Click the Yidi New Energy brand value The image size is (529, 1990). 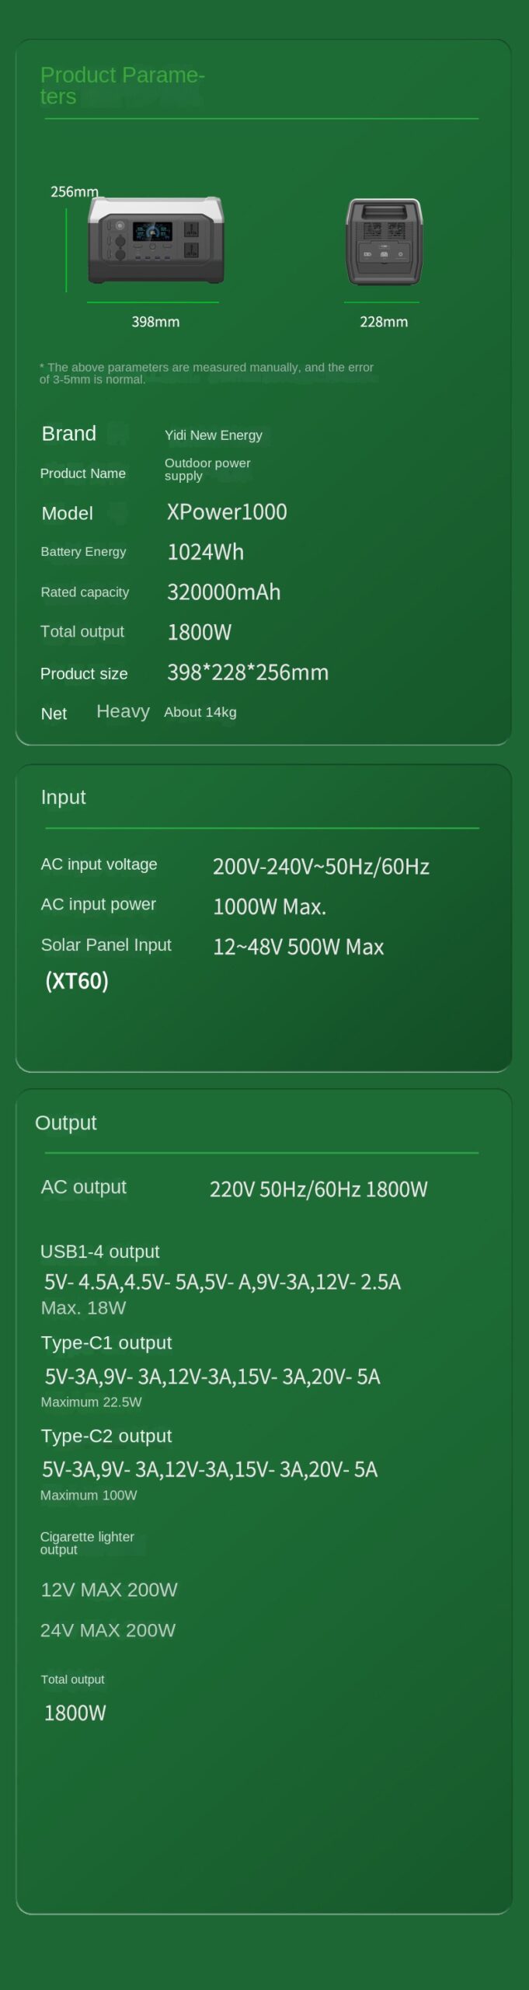[214, 435]
